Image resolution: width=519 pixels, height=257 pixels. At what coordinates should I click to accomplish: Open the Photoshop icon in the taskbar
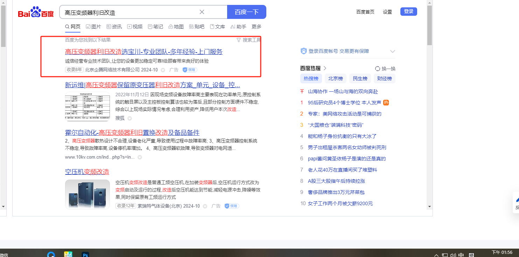pos(85,255)
